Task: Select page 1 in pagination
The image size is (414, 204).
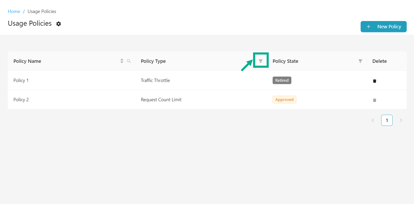Action: pyautogui.click(x=387, y=120)
